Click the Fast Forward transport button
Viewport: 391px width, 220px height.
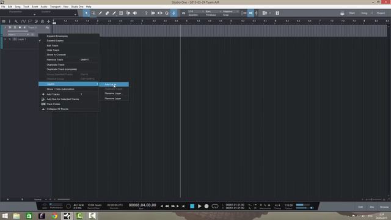(173, 207)
